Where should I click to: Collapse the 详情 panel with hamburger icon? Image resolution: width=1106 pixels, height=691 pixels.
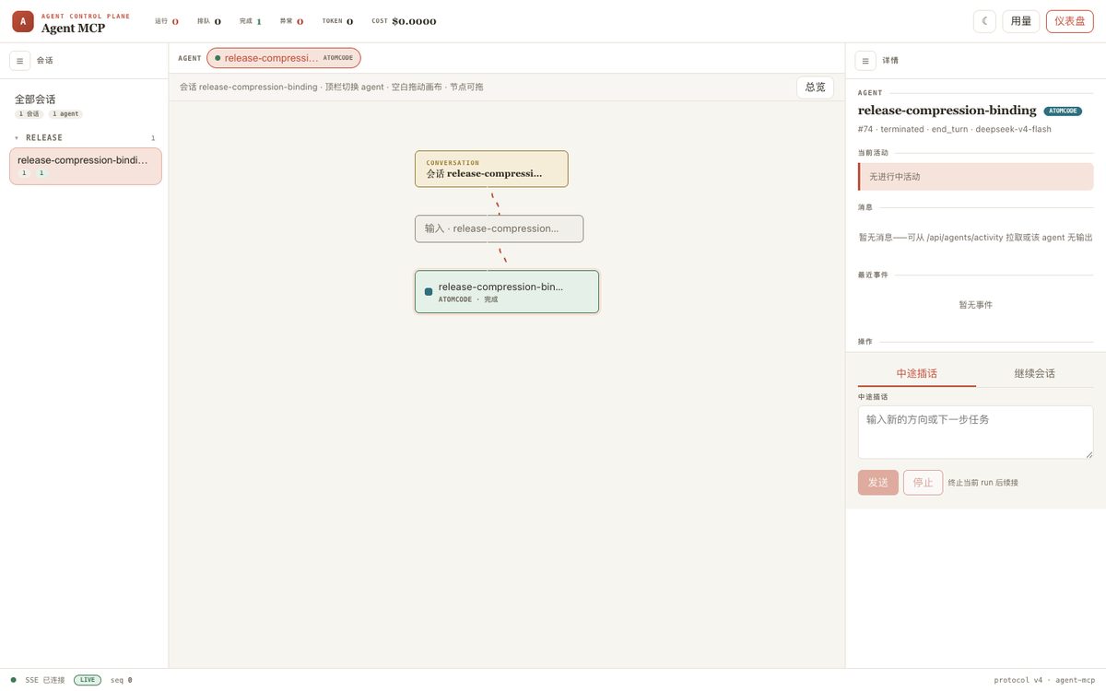click(865, 60)
